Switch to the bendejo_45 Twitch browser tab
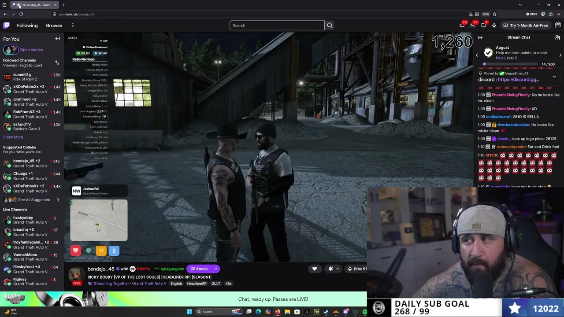Image resolution: width=564 pixels, height=317 pixels. (x=34, y=5)
